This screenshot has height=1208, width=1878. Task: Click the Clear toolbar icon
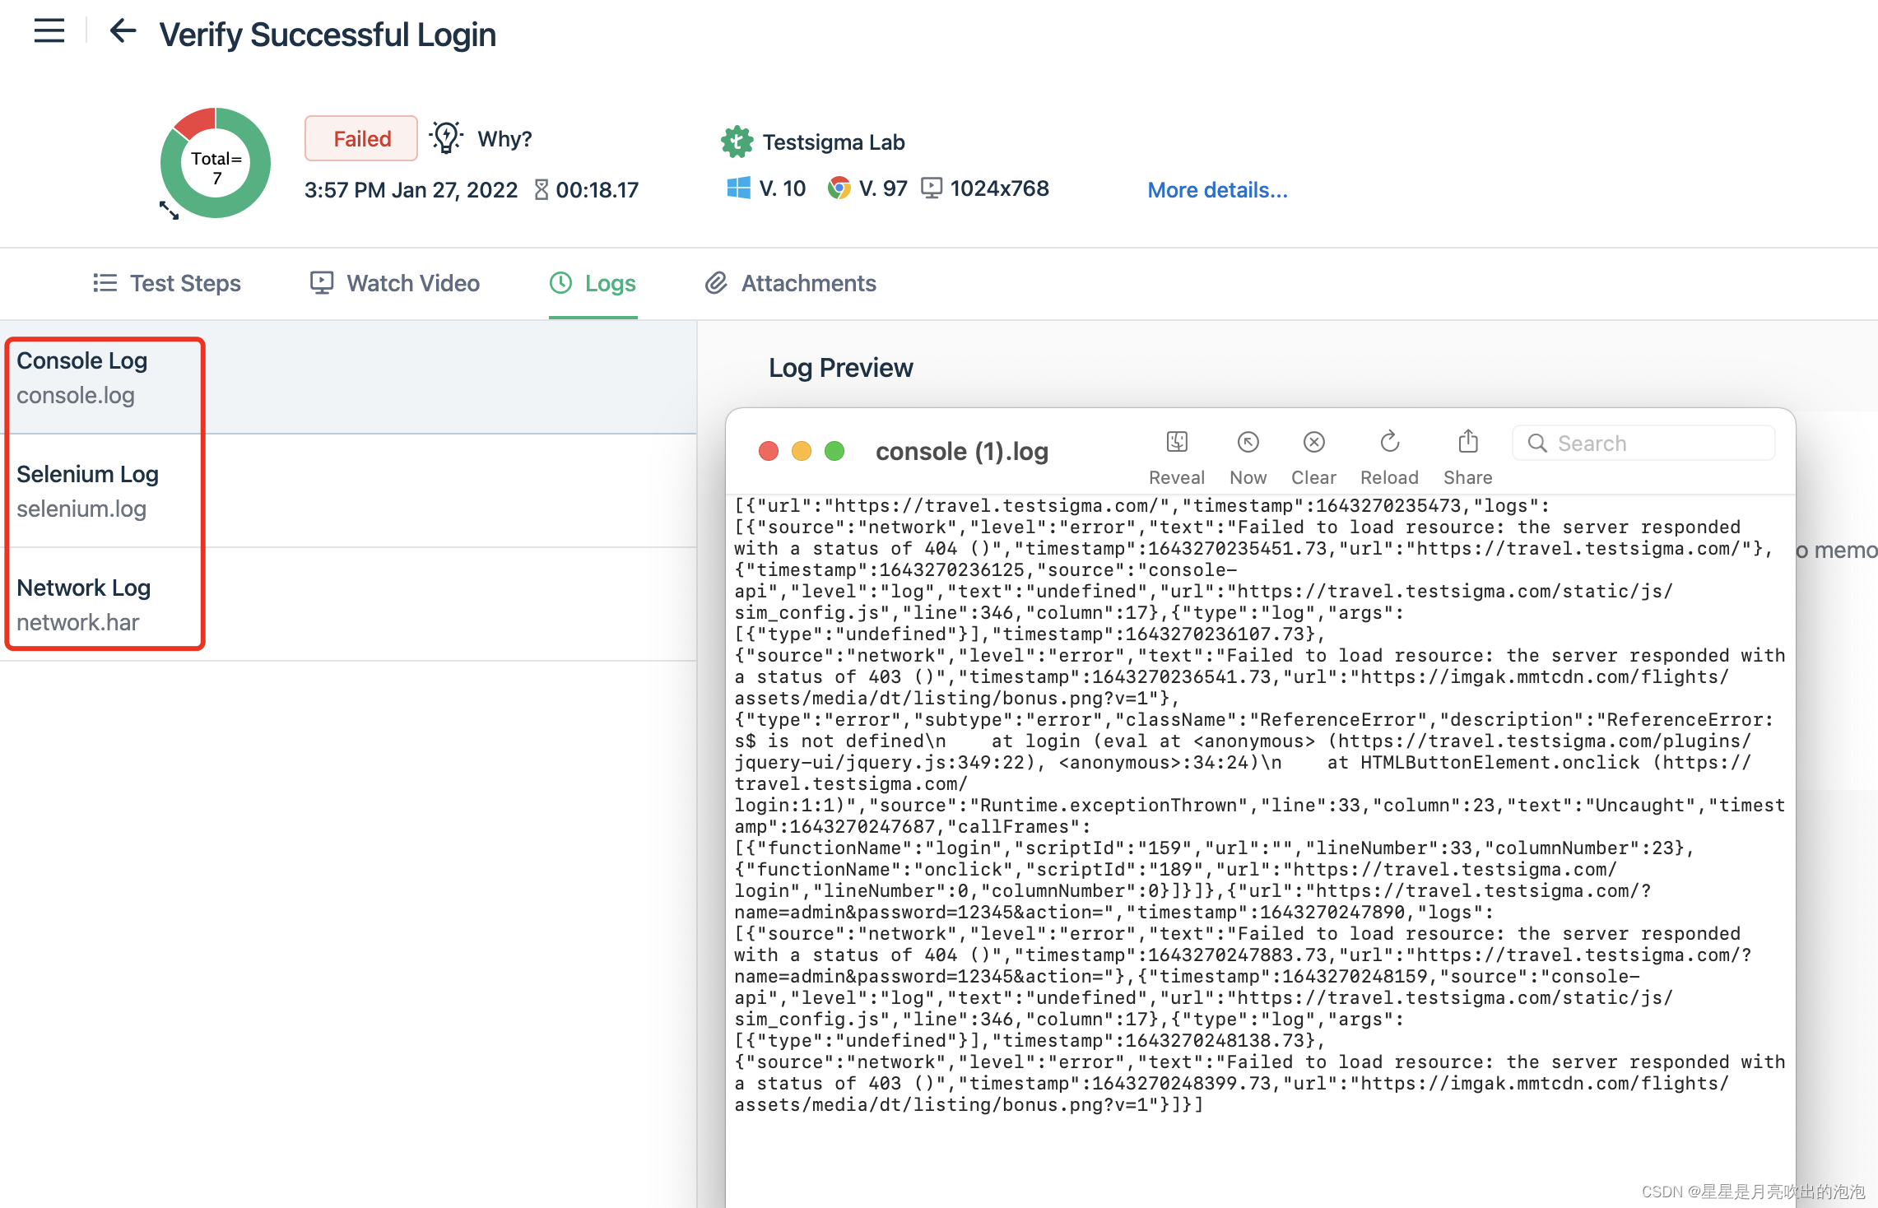(x=1314, y=443)
